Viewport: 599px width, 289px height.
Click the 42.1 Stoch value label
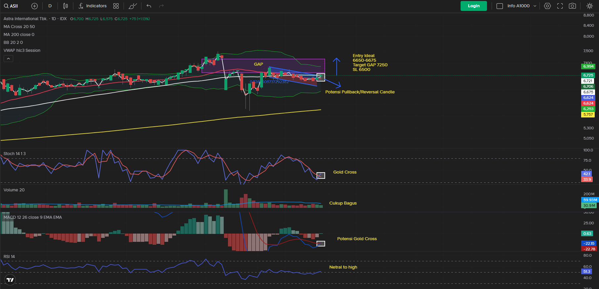click(587, 174)
